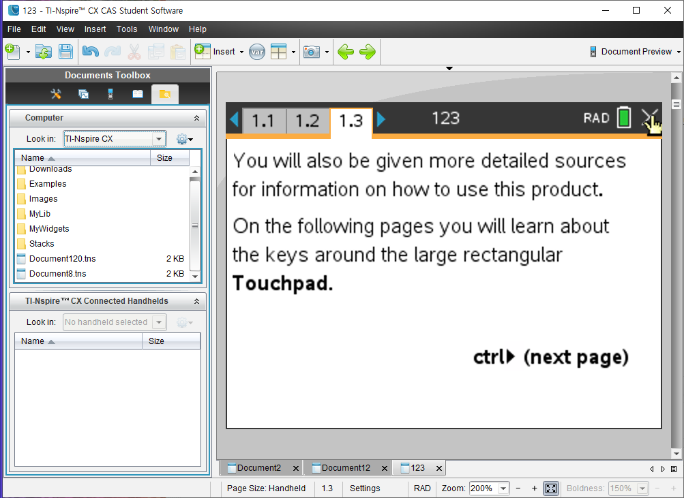Image resolution: width=684 pixels, height=498 pixels.
Task: Save the document with the floppy disk icon
Action: [66, 52]
